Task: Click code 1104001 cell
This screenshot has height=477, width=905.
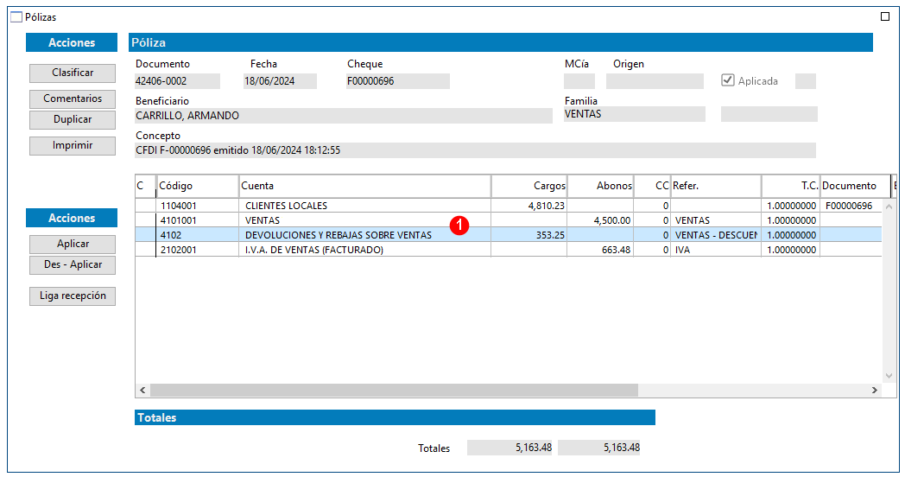Action: click(x=198, y=206)
